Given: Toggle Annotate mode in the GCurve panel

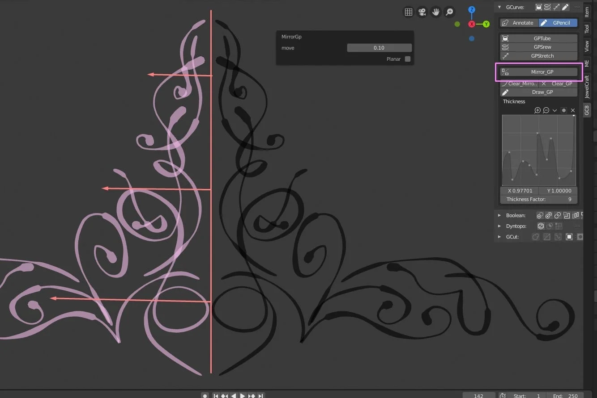Looking at the screenshot, I should pyautogui.click(x=523, y=22).
